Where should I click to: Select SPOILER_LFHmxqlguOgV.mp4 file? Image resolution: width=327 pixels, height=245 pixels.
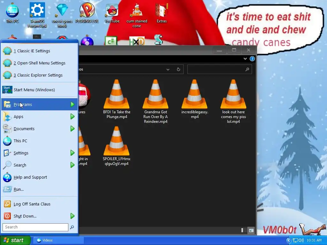coord(117,146)
